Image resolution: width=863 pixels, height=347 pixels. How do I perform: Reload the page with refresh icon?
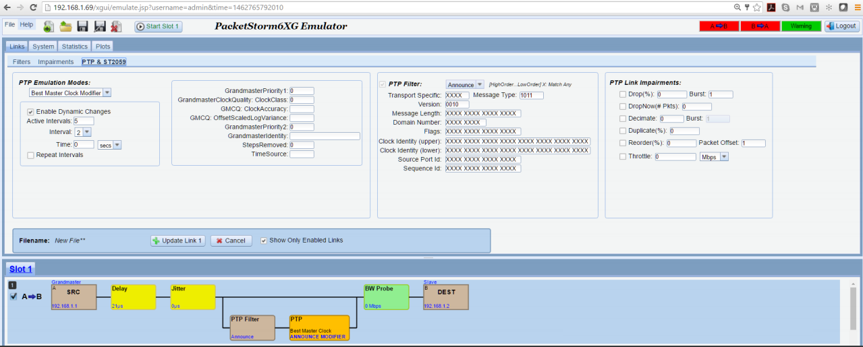[34, 7]
